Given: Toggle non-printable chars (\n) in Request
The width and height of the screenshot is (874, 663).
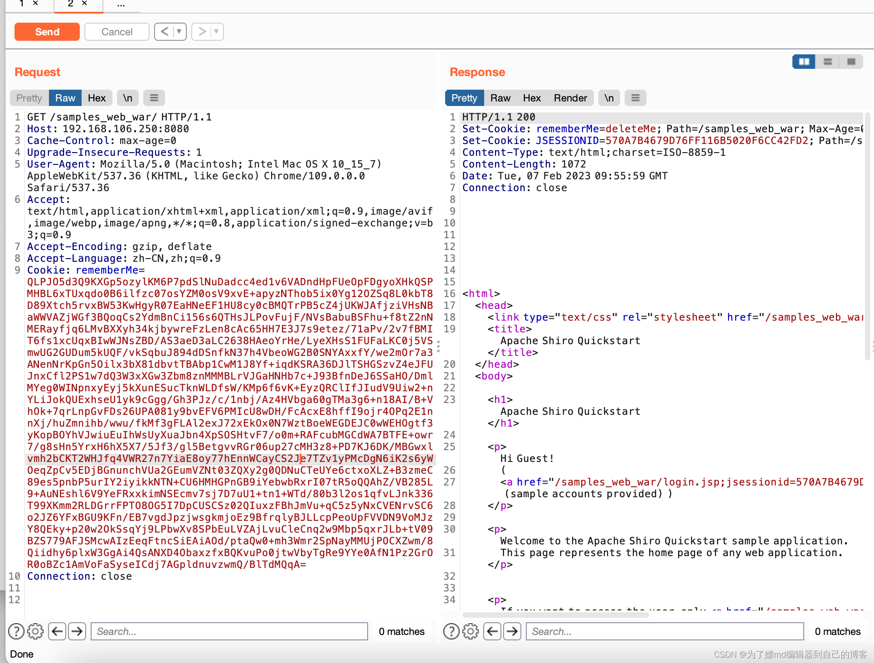Looking at the screenshot, I should click(x=128, y=98).
